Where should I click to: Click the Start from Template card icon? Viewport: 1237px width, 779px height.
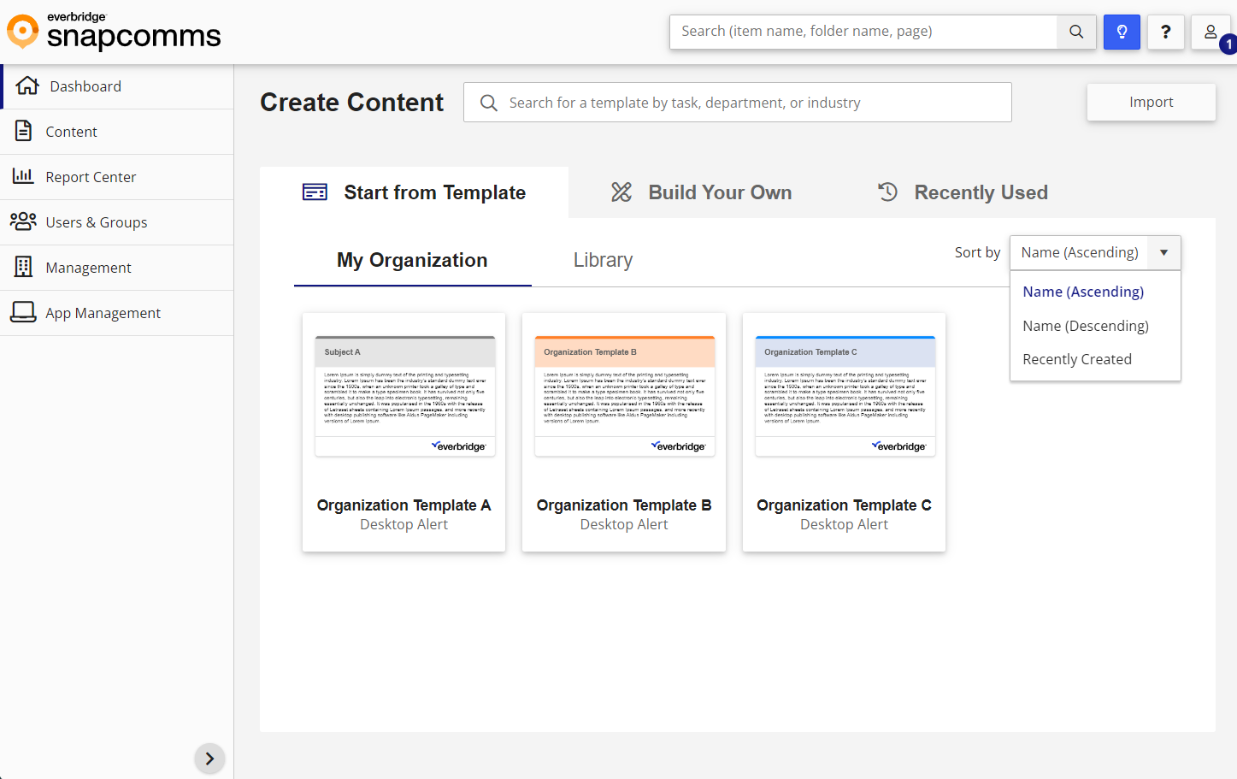point(315,192)
